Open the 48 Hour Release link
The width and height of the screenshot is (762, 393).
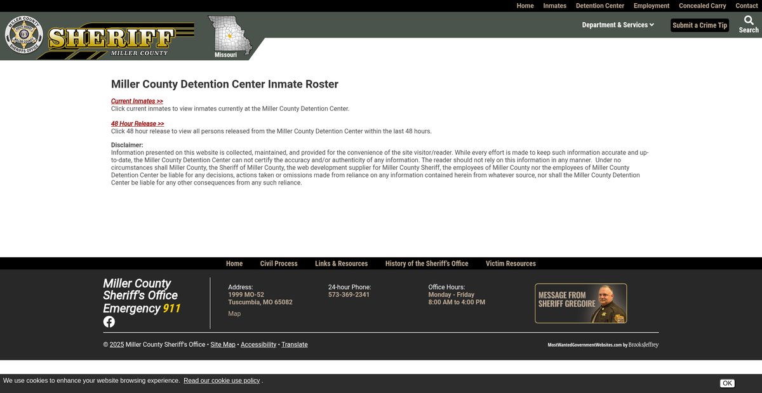(x=138, y=124)
